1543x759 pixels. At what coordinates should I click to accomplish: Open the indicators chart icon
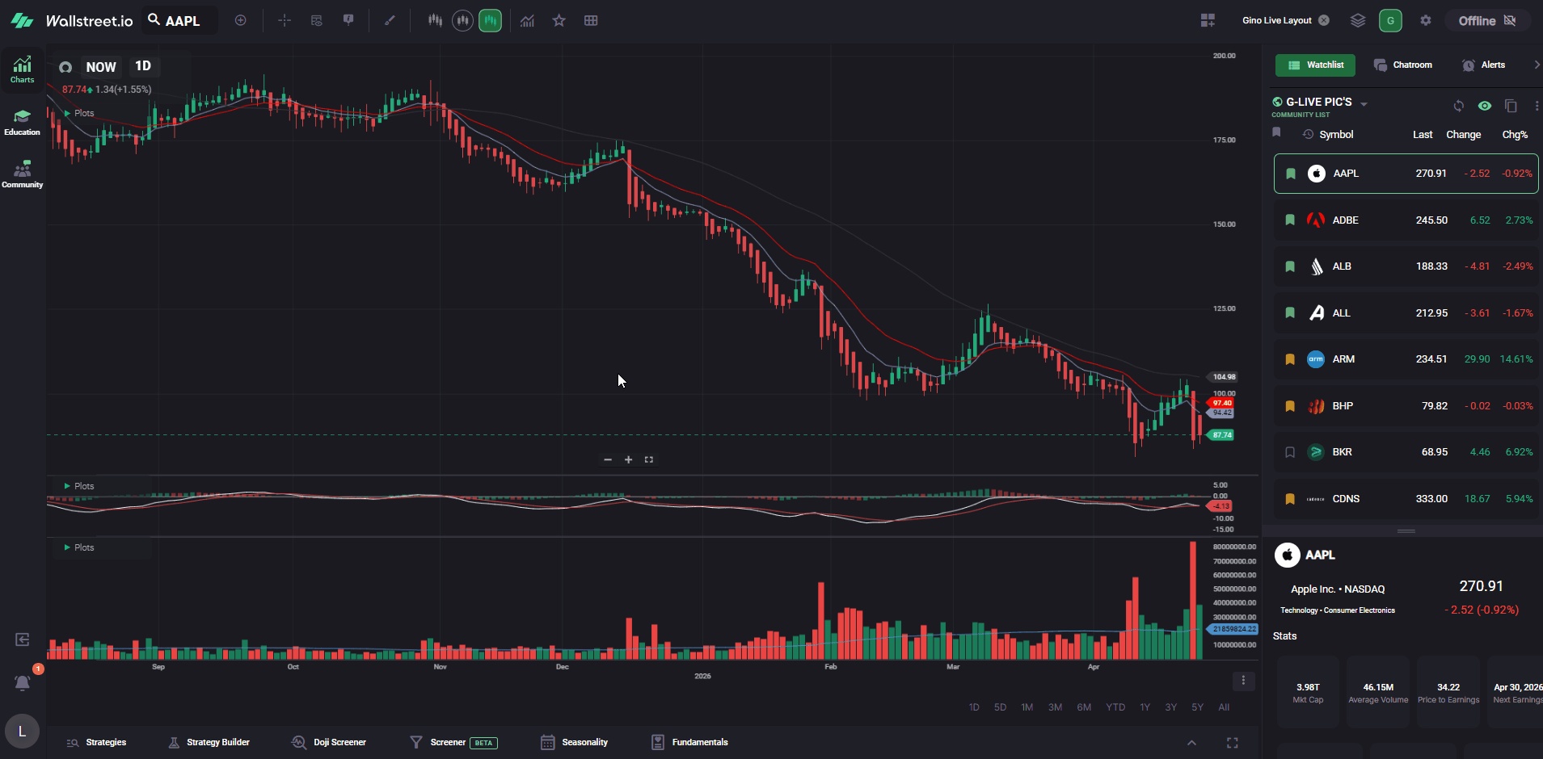click(x=527, y=21)
